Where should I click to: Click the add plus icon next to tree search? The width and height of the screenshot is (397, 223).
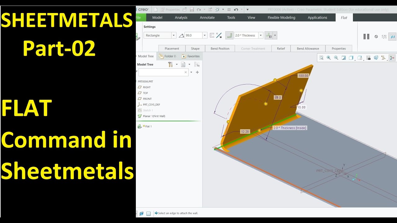pos(197,72)
